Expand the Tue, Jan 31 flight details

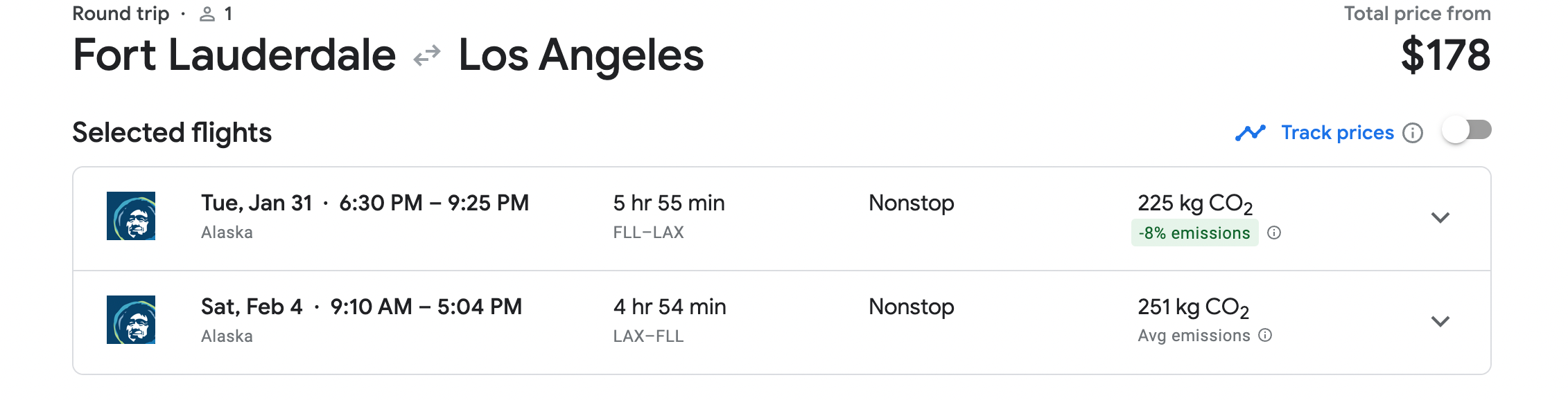click(1440, 217)
